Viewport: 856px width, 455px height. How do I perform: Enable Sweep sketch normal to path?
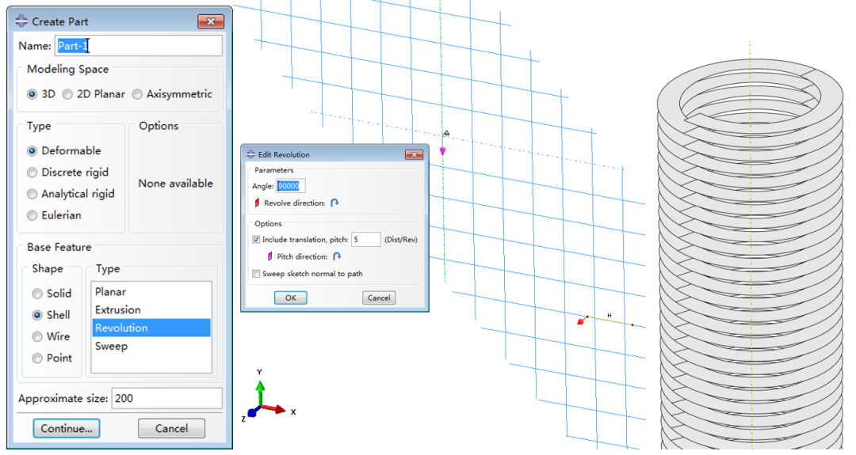click(256, 274)
